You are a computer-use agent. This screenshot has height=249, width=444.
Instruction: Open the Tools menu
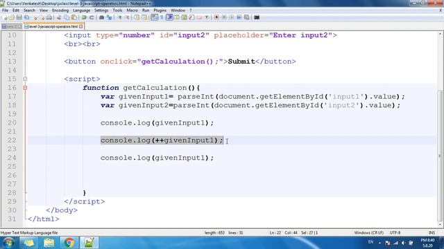pyautogui.click(x=117, y=10)
